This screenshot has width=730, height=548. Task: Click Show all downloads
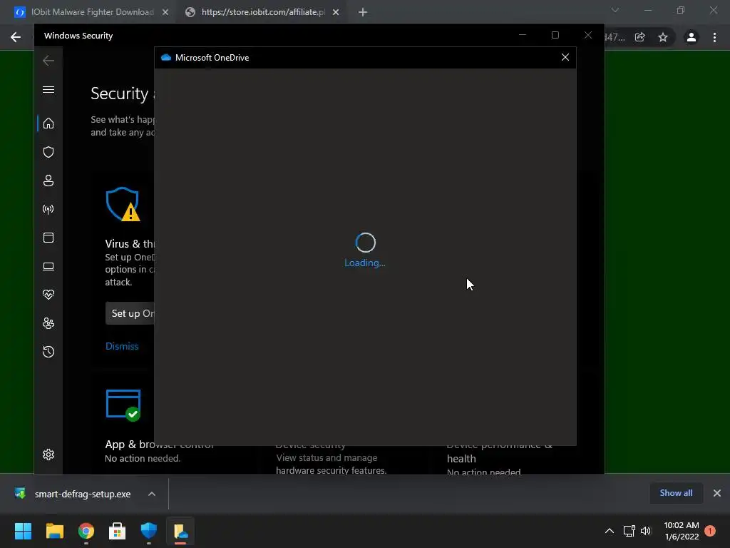point(676,493)
